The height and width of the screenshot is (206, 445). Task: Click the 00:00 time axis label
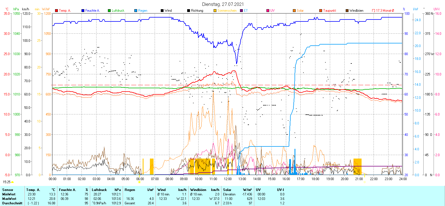pyautogui.click(x=53, y=179)
